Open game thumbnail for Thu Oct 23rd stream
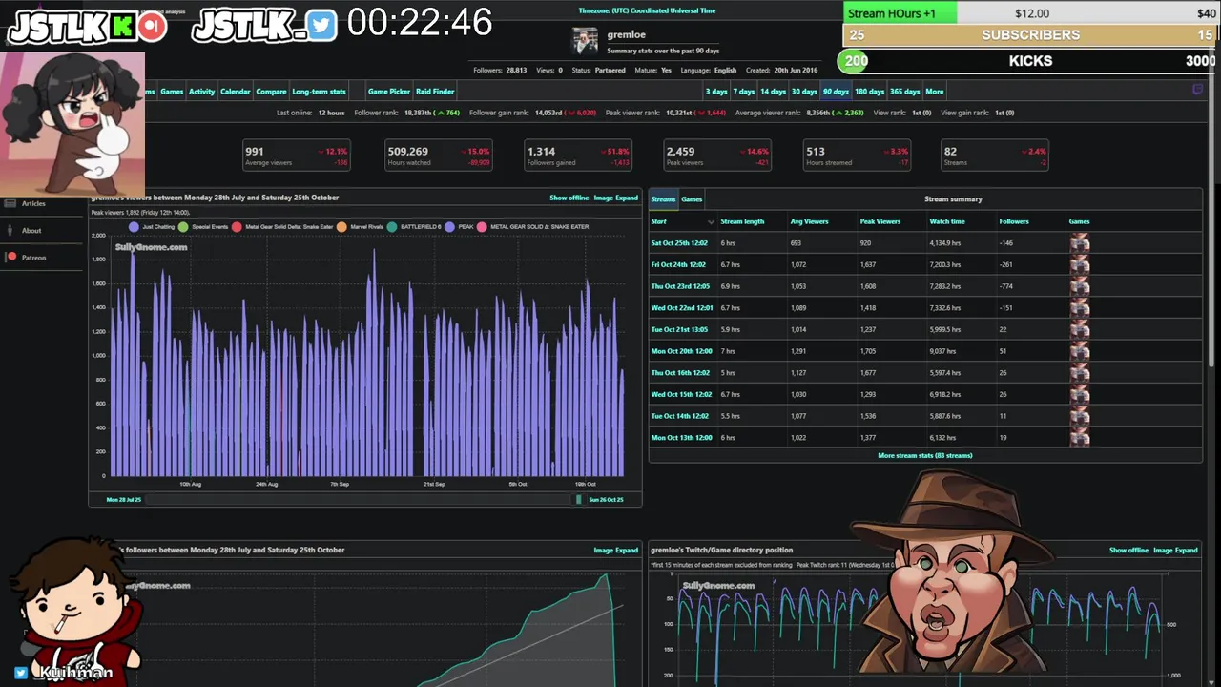Viewport: 1221px width, 687px height. (x=1080, y=286)
